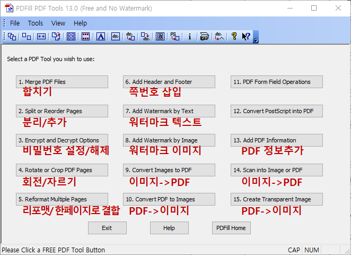
Task: Expand the toolbar options dropdown arrow
Action: pyautogui.click(x=256, y=37)
